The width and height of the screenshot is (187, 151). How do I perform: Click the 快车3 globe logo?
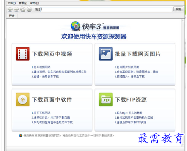76,26
